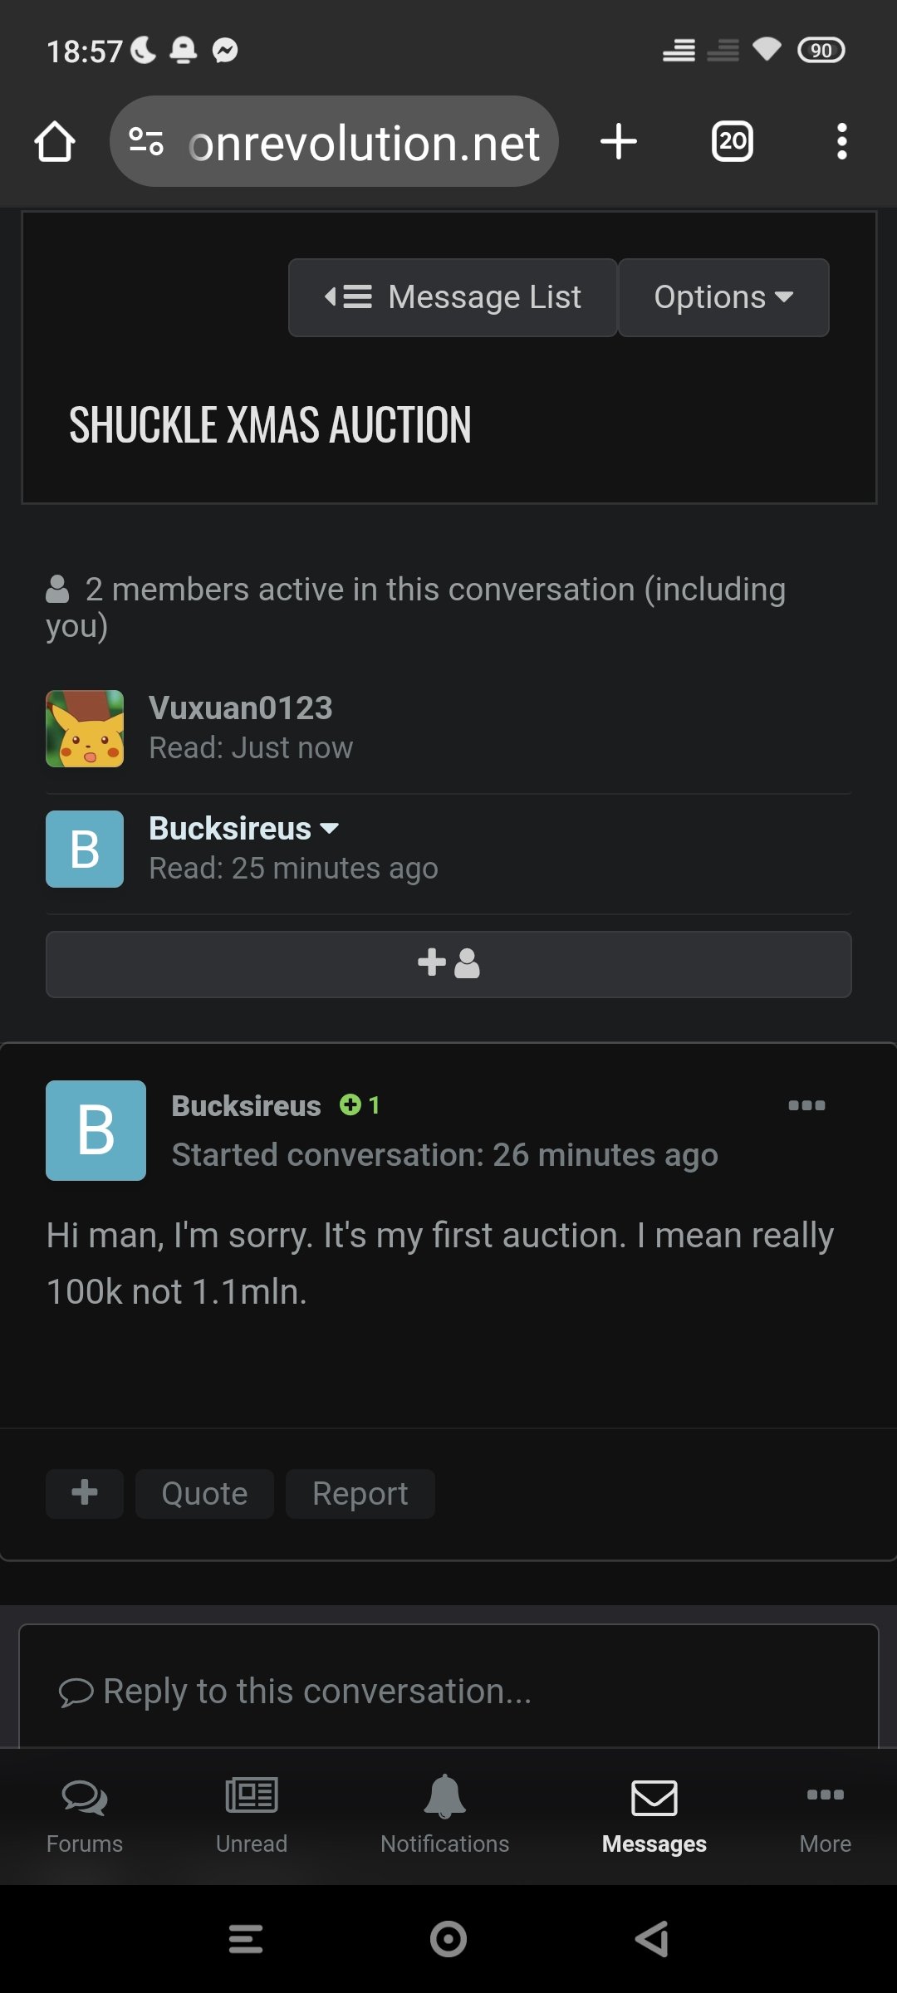Expand the Options dropdown

pos(723,297)
